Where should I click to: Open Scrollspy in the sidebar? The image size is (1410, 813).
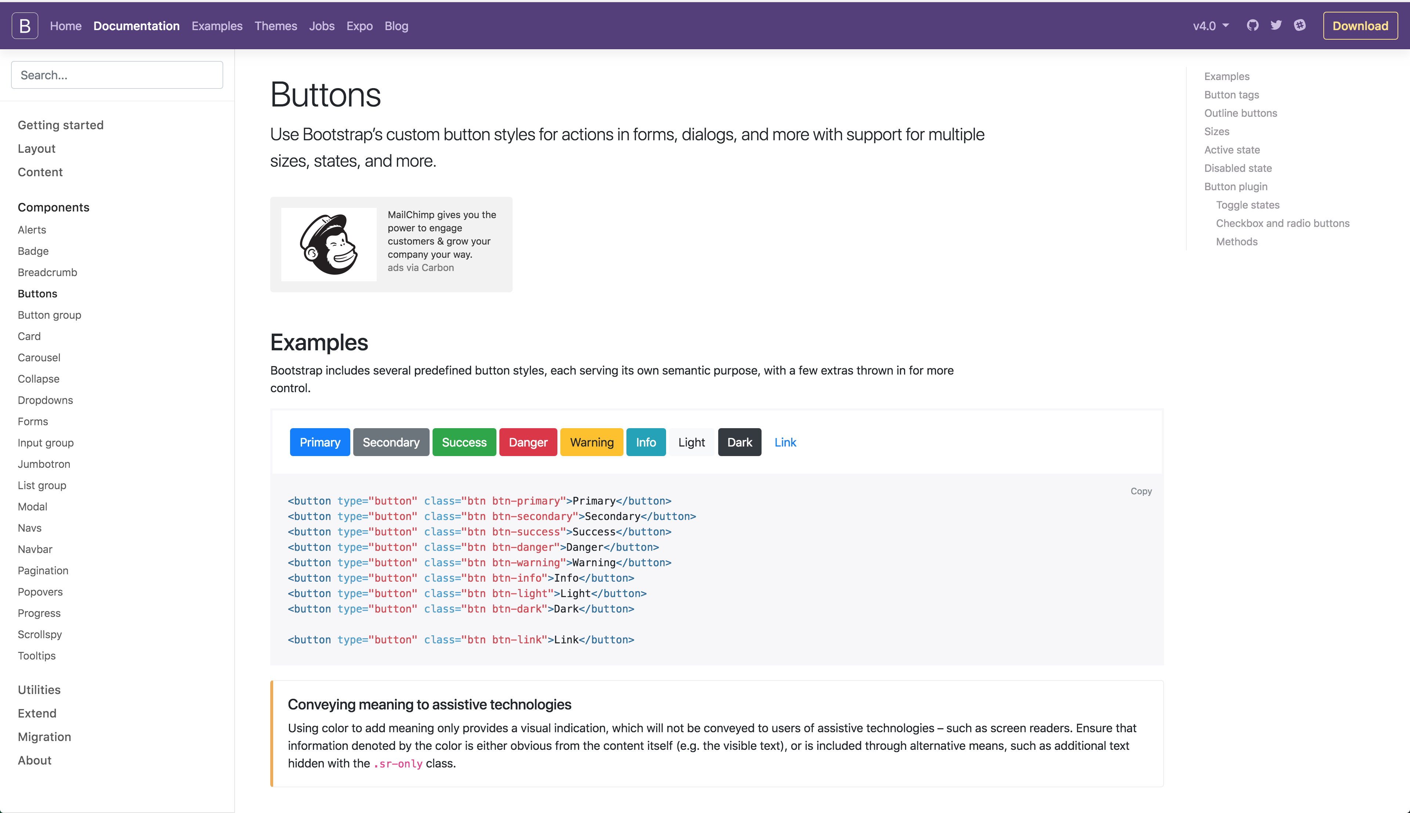click(x=40, y=634)
